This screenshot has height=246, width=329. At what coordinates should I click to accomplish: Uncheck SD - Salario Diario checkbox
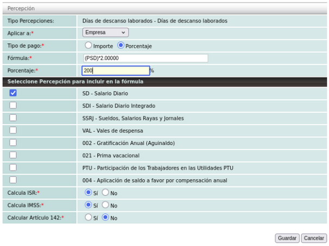click(x=13, y=93)
